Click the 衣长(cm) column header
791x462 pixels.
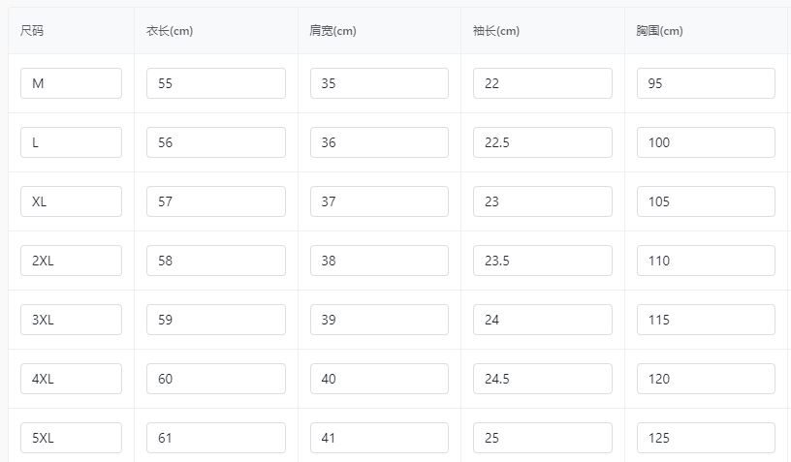(x=170, y=31)
